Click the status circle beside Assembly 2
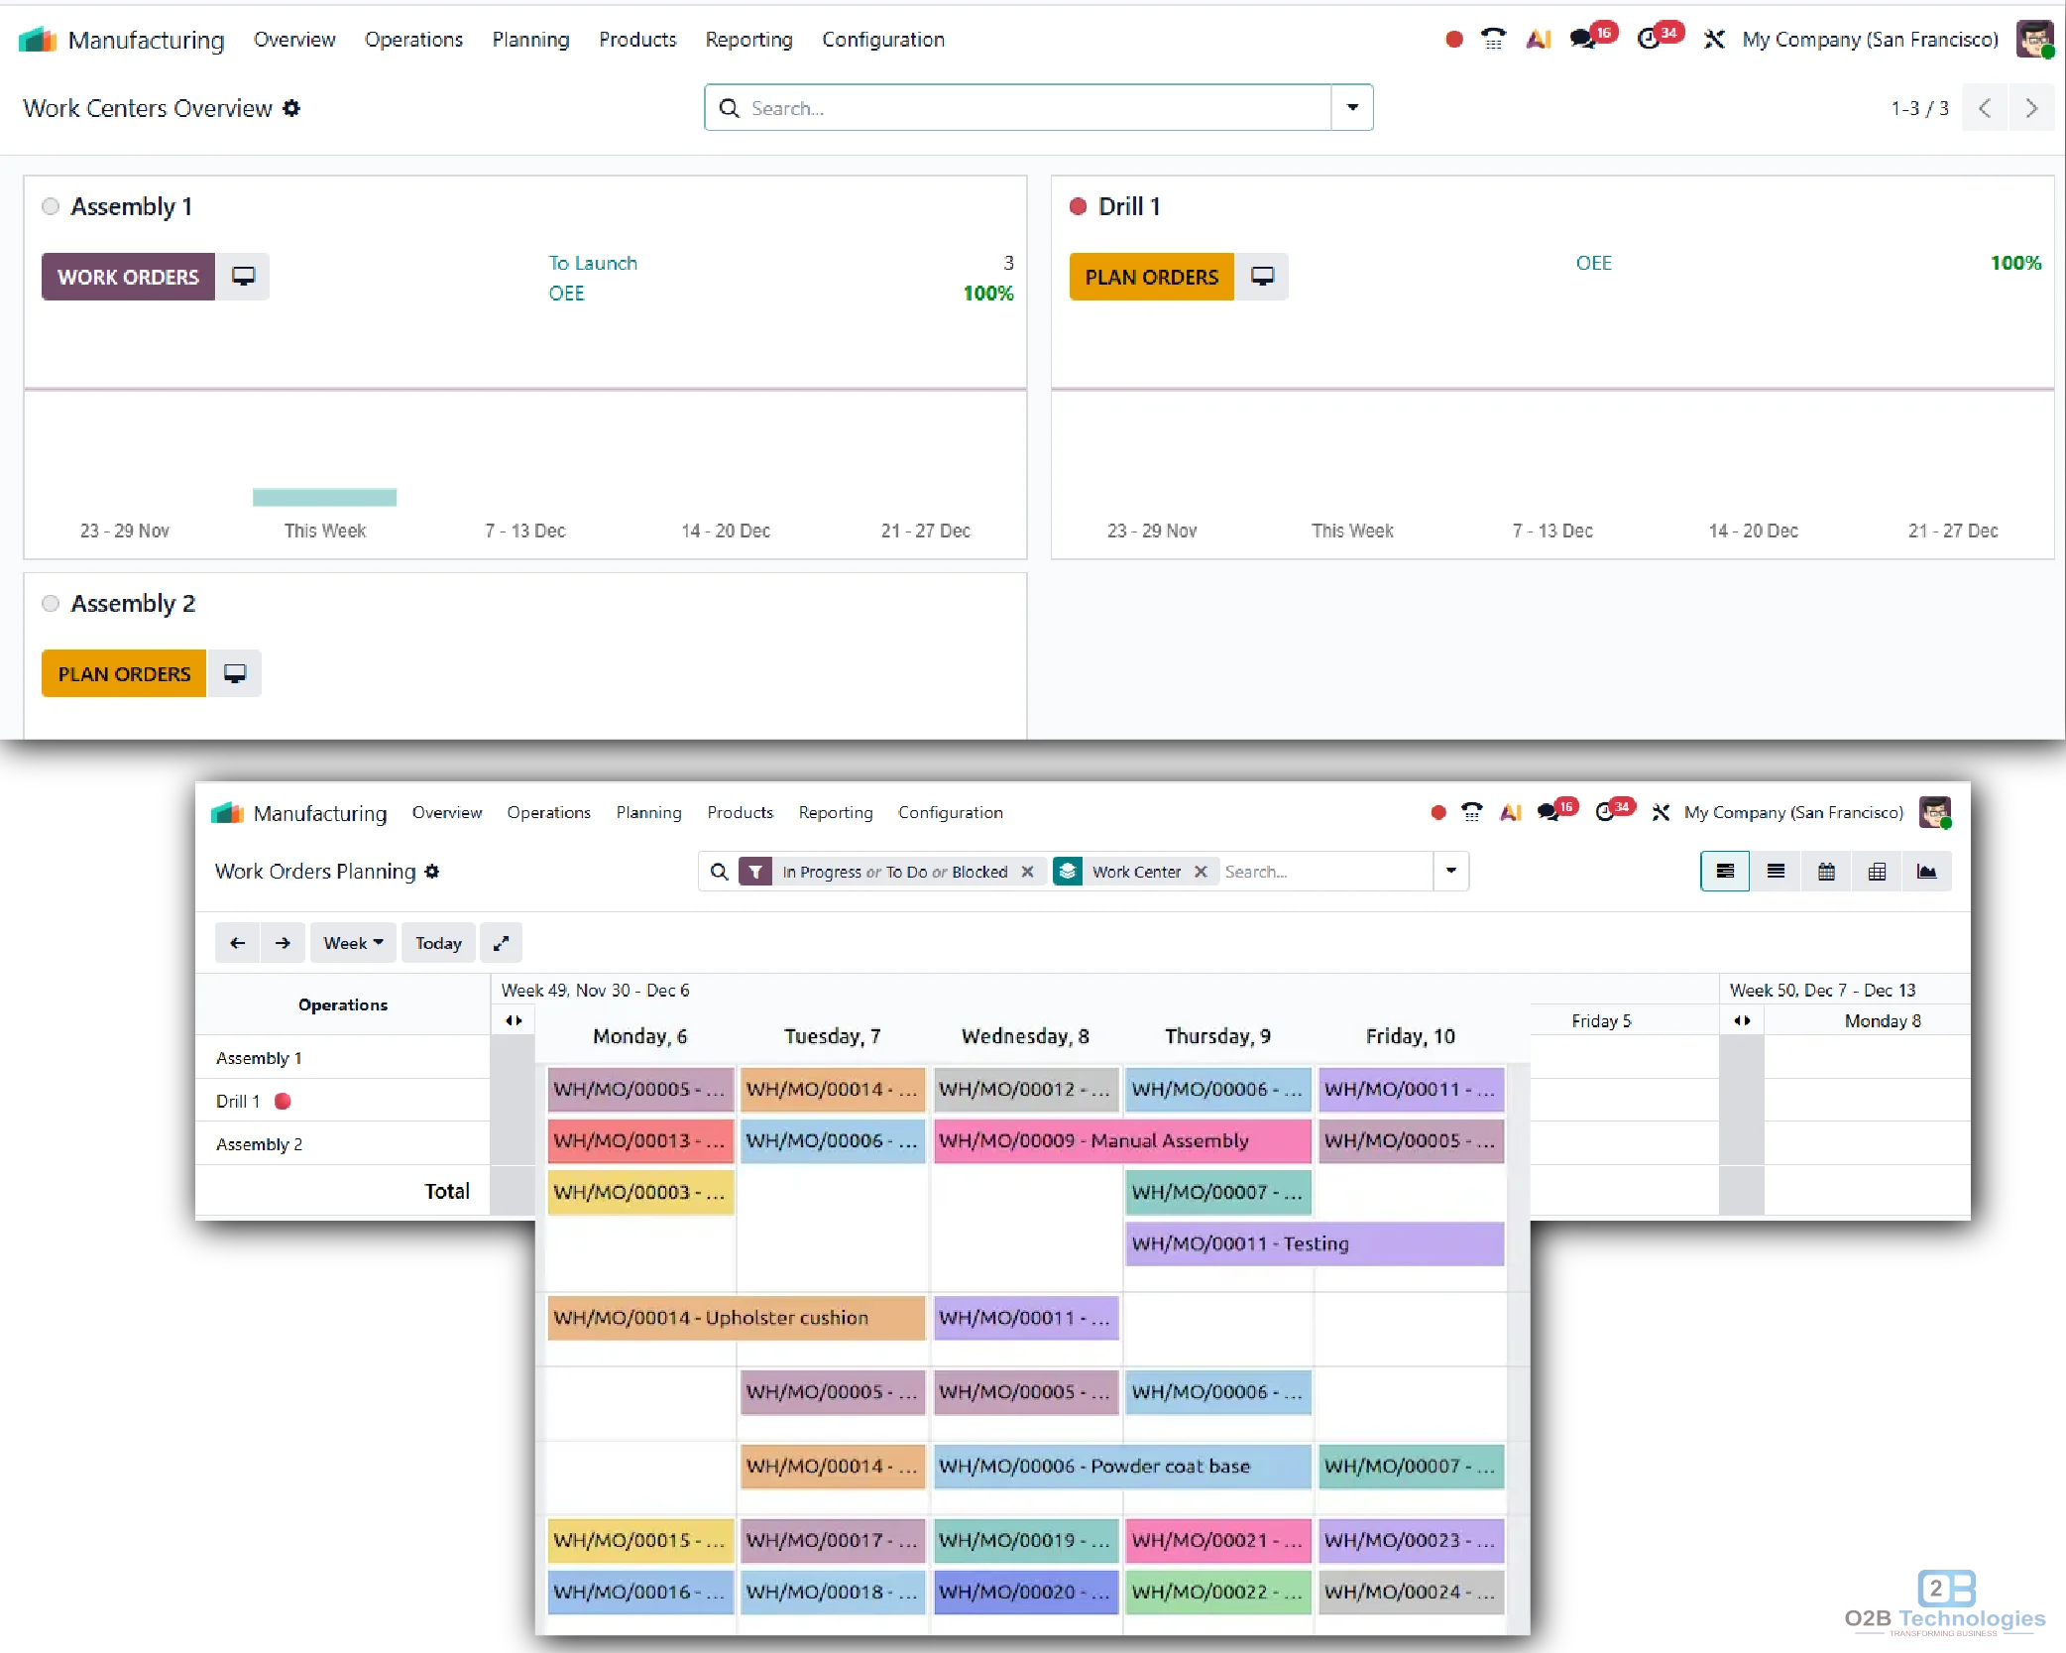The height and width of the screenshot is (1653, 2066). (50, 603)
